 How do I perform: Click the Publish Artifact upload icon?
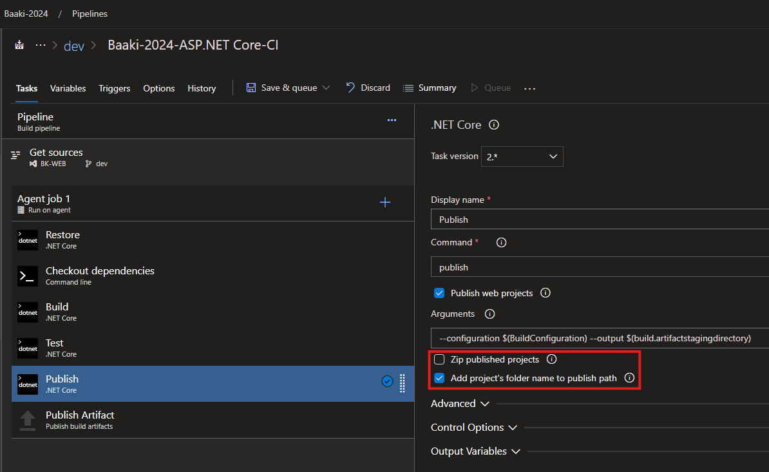[x=28, y=420]
